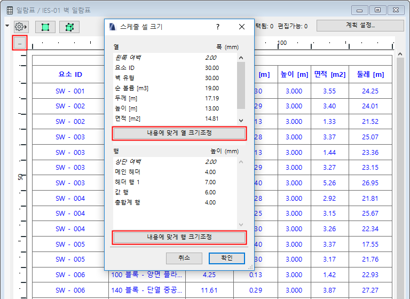The height and width of the screenshot is (299, 410).
Task: Click width value 17.19 for 두께
Action: 212,98
